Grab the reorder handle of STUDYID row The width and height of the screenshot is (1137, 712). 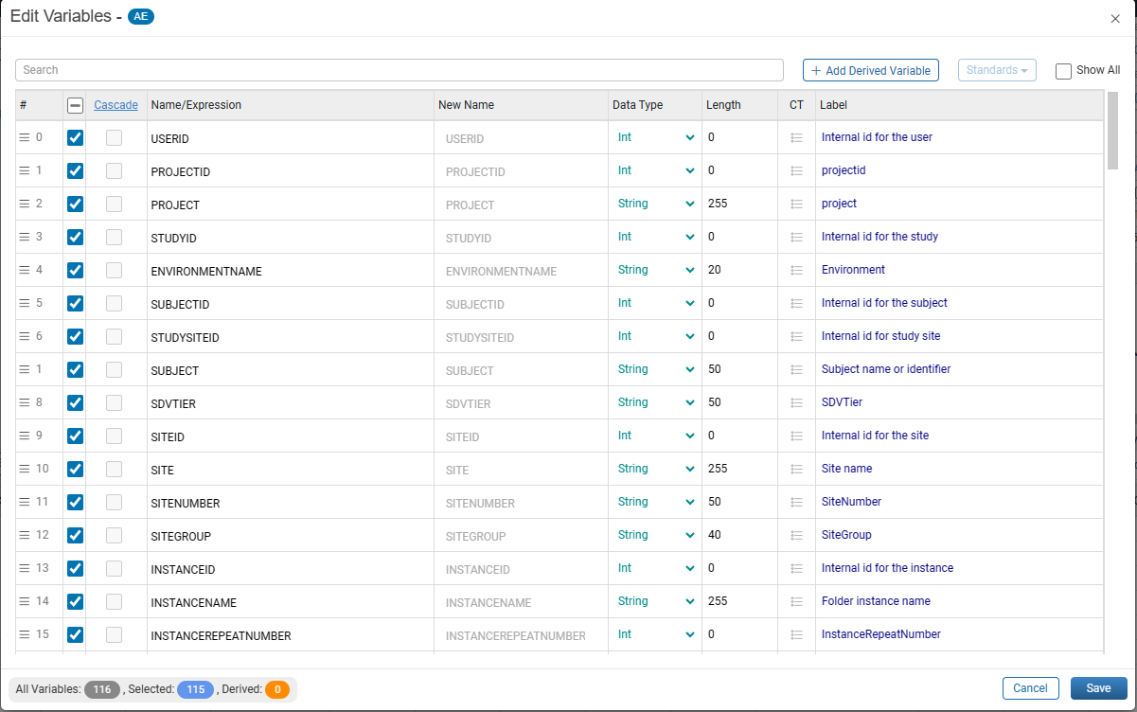pos(25,237)
